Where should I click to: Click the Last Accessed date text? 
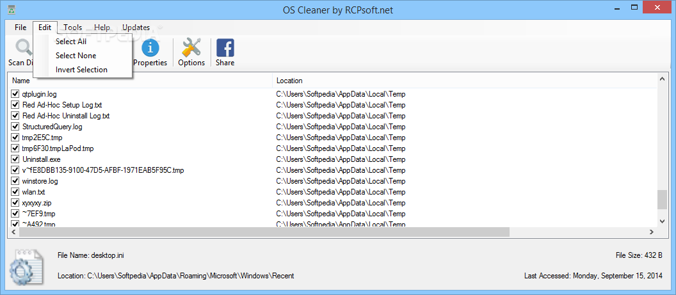593,276
